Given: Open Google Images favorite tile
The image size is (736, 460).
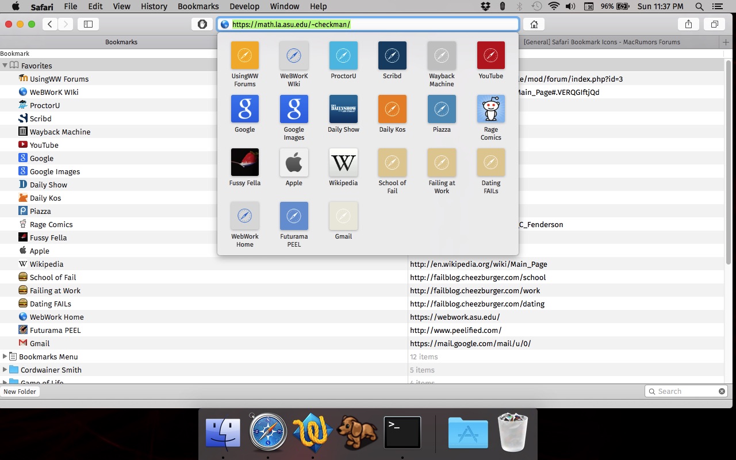Looking at the screenshot, I should (294, 109).
